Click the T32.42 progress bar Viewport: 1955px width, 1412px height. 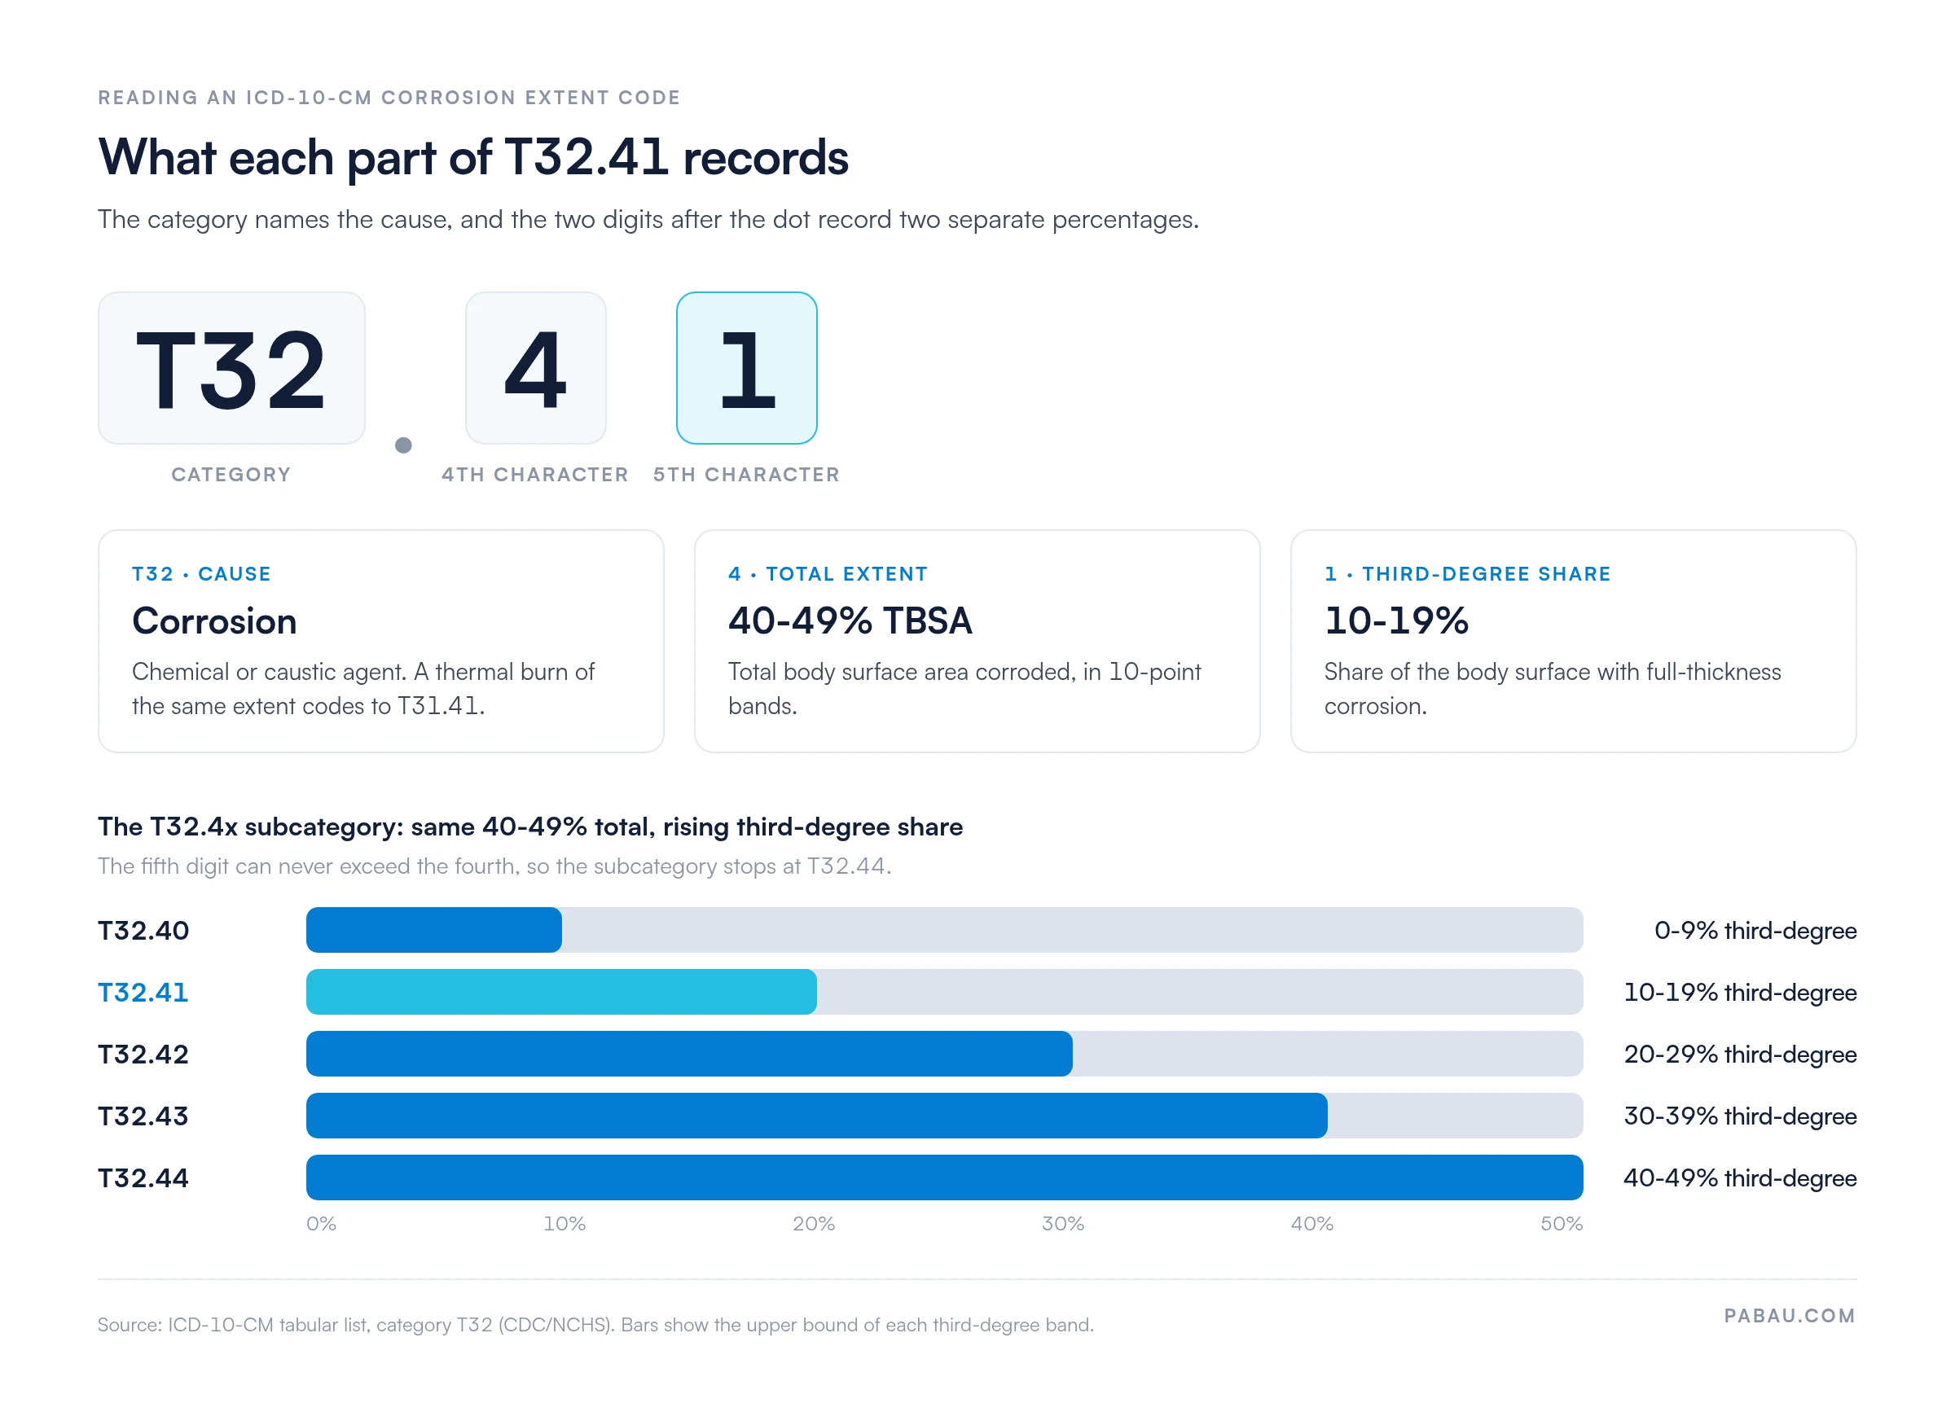pyautogui.click(x=944, y=1054)
